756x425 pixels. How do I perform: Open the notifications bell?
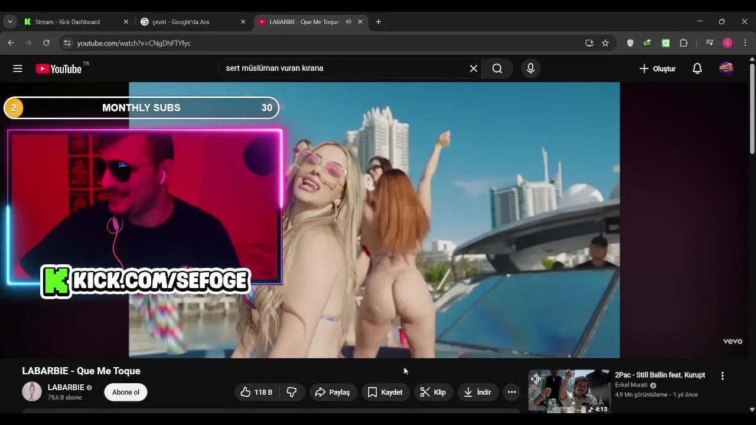pos(697,68)
